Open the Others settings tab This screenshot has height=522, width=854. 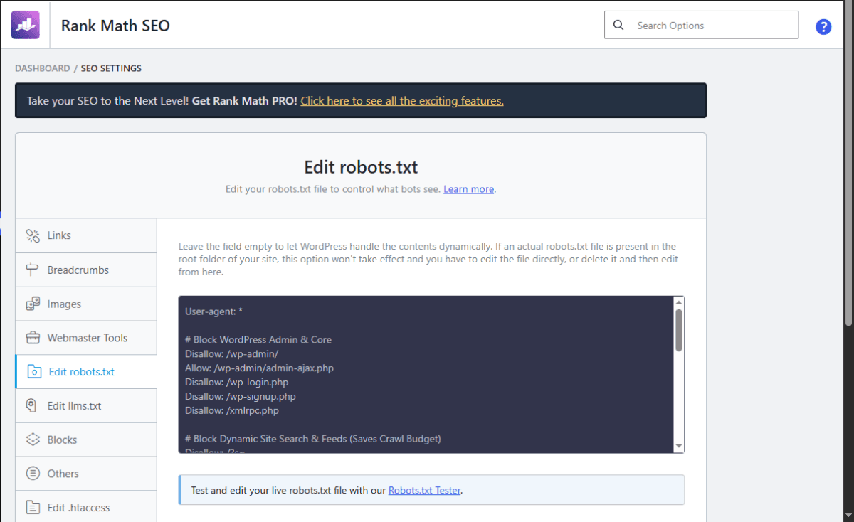pyautogui.click(x=86, y=474)
